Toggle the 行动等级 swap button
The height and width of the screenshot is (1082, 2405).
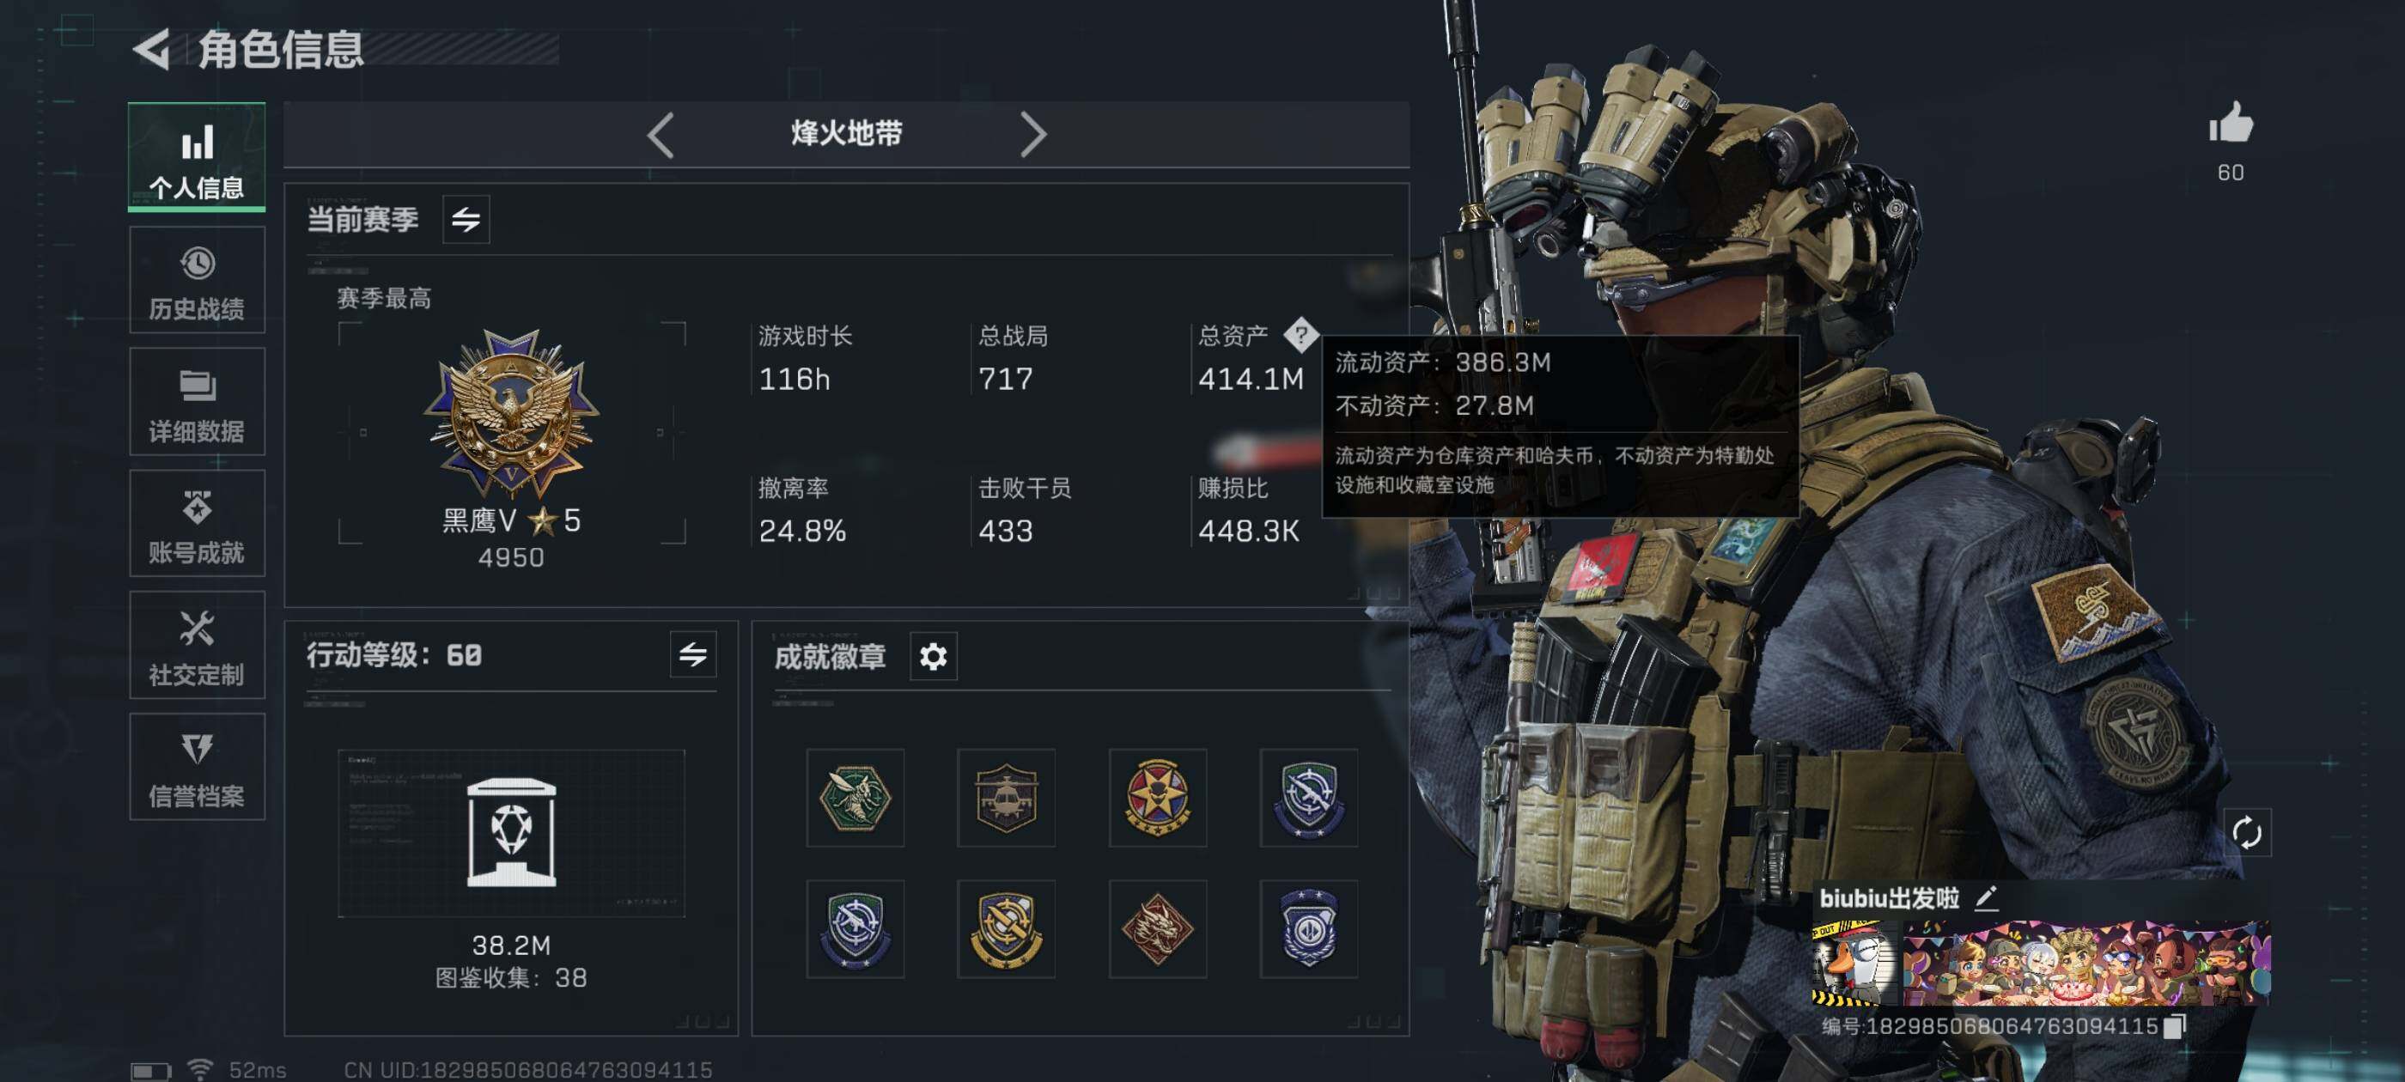pos(693,654)
